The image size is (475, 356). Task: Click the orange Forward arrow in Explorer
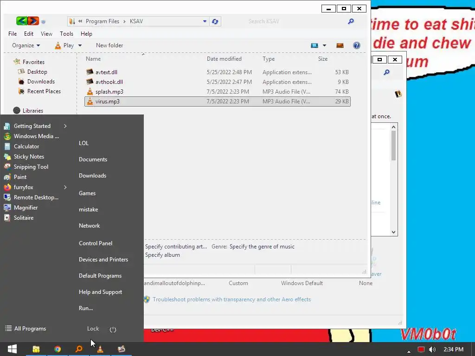(33, 21)
